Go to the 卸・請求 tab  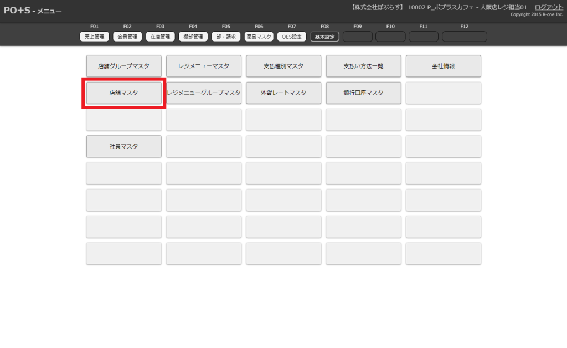(x=226, y=37)
